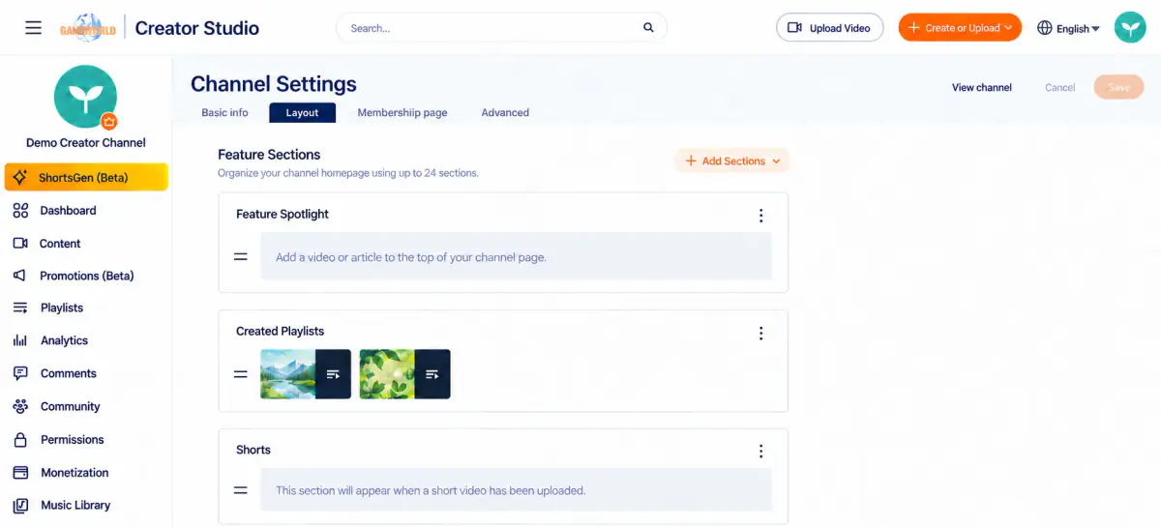This screenshot has width=1161, height=527.
Task: Click the Cancel button
Action: pos(1060,87)
